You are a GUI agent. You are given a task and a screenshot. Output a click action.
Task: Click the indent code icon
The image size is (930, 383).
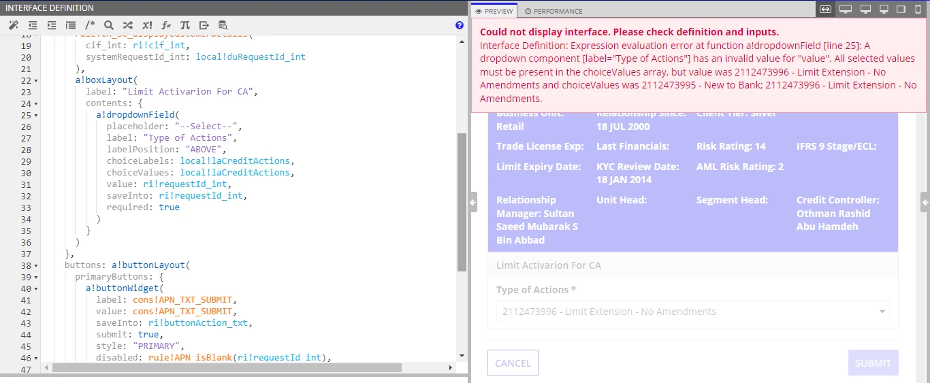coord(51,25)
